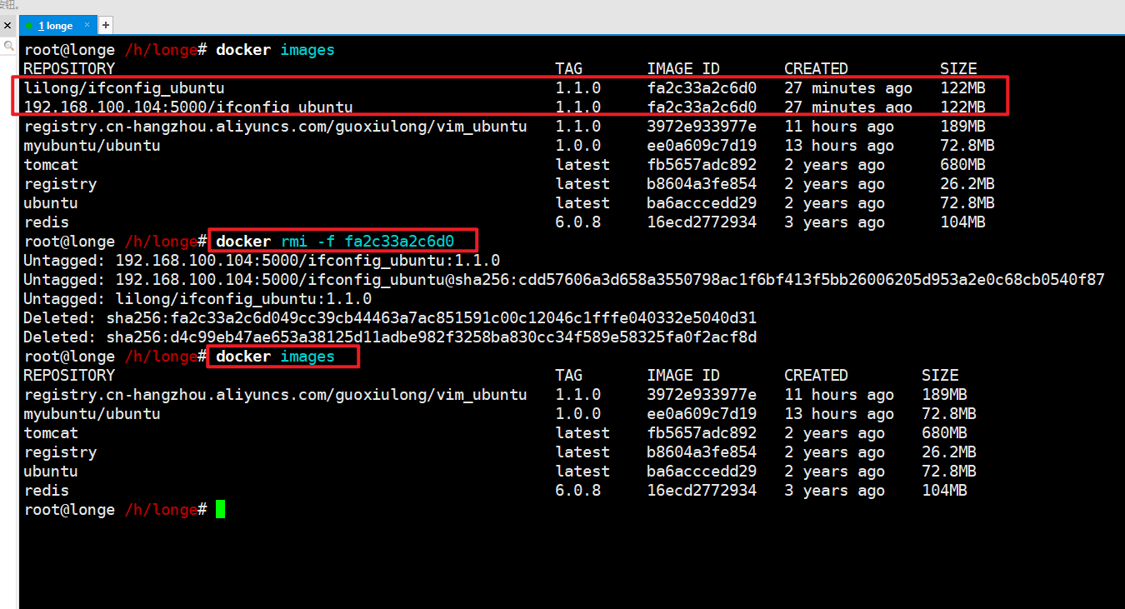Click 'myubuntu/ubuntu' in the second listing
The height and width of the screenshot is (609, 1125).
(92, 414)
